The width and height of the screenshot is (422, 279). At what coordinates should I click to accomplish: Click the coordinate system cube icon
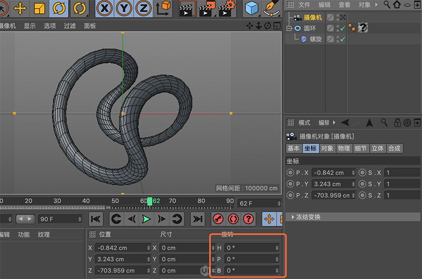coord(164,8)
